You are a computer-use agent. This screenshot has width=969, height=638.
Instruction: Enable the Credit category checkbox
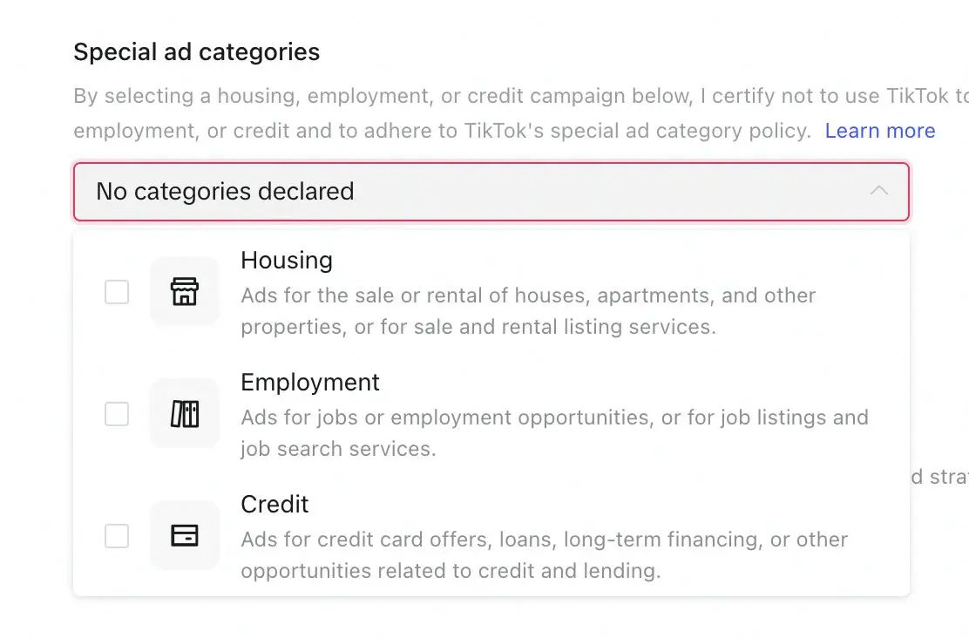pos(117,536)
